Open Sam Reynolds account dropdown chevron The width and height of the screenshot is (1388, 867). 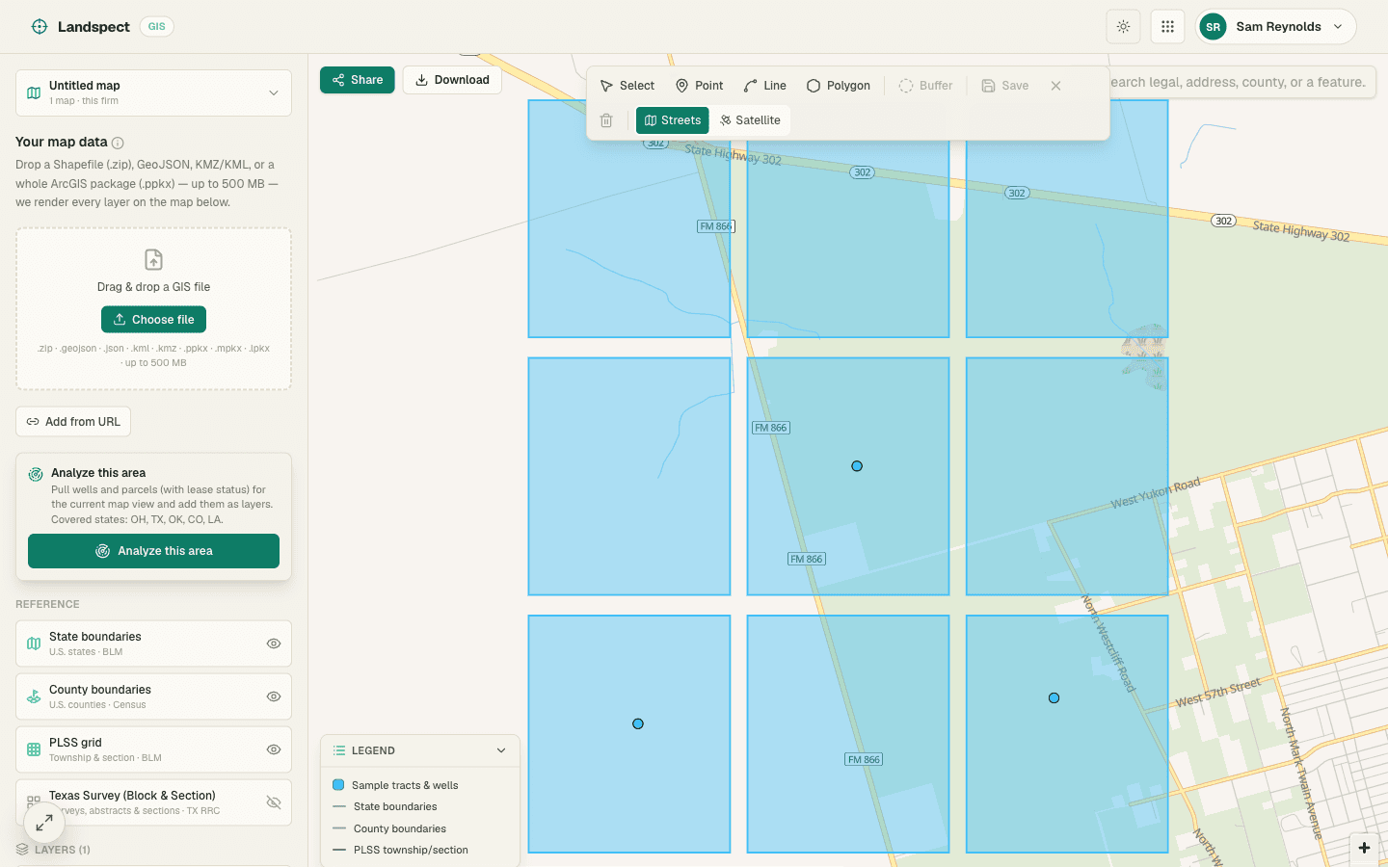tap(1338, 27)
